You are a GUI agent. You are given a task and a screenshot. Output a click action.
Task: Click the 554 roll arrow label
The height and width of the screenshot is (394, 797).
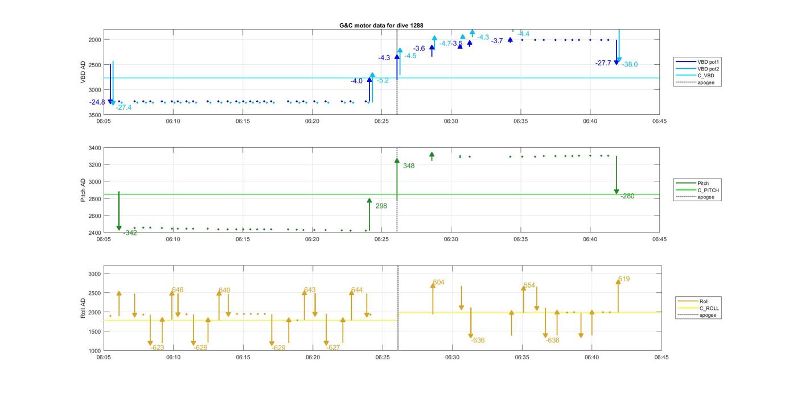pyautogui.click(x=529, y=285)
